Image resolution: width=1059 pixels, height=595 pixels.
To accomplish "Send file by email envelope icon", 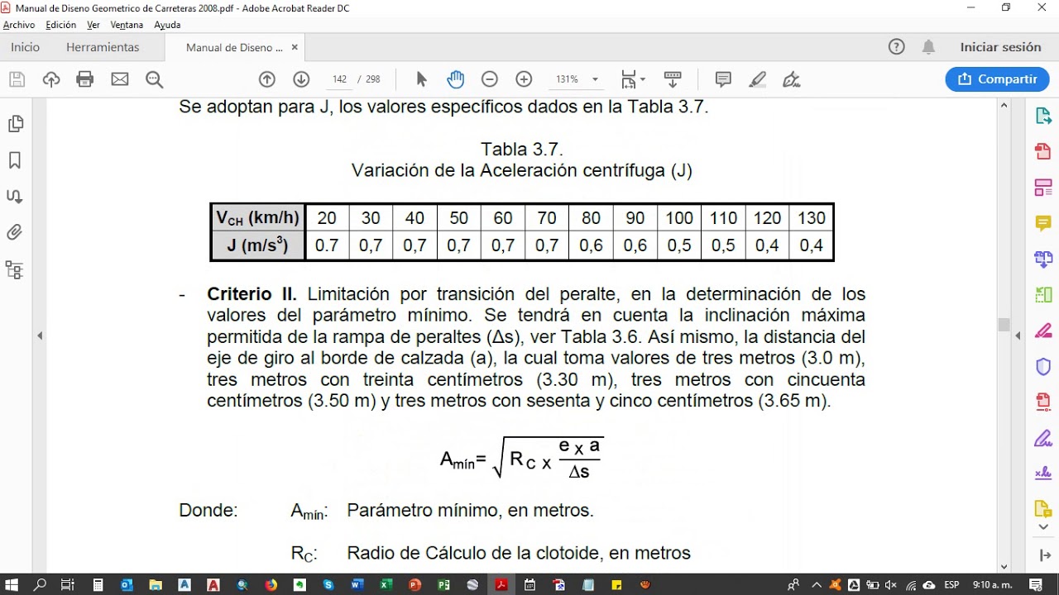I will click(120, 79).
